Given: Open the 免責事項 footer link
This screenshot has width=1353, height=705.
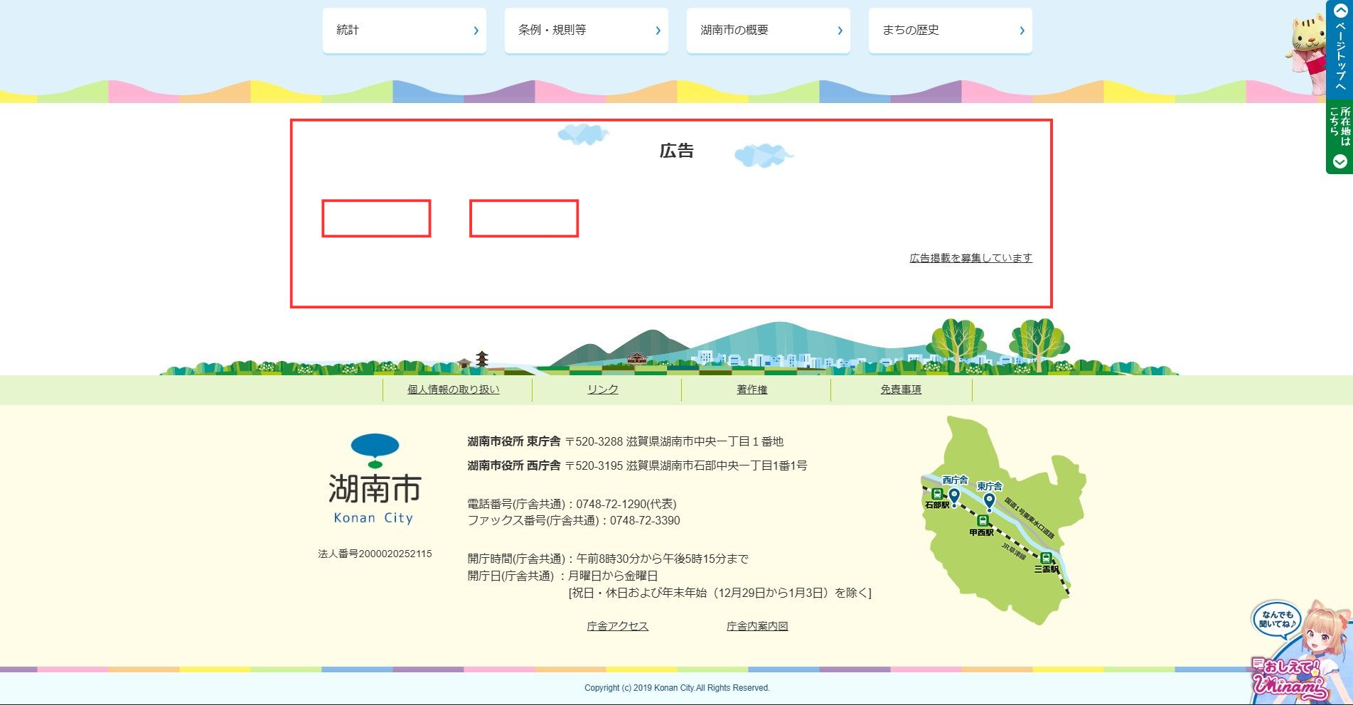Looking at the screenshot, I should (901, 389).
